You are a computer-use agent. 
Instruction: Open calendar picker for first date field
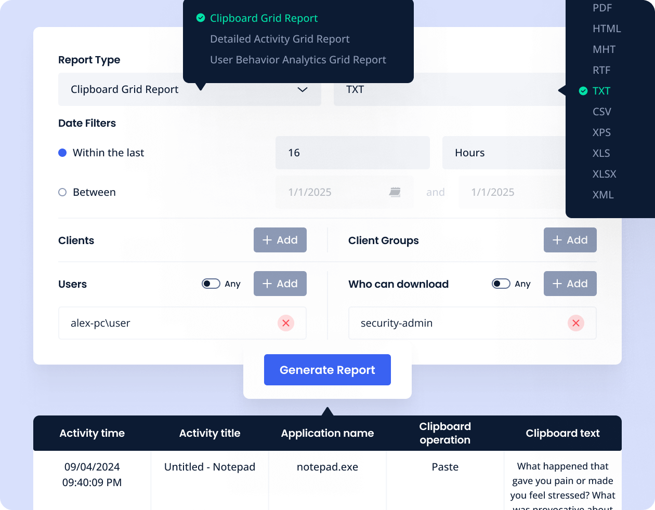[395, 192]
